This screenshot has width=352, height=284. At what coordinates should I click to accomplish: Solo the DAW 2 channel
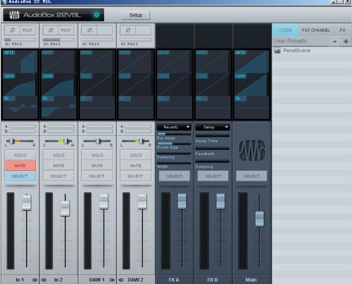pos(136,155)
